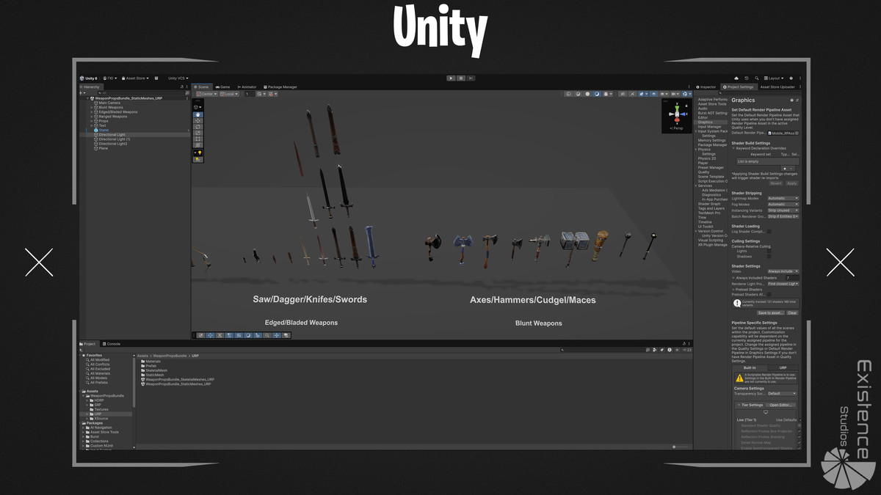
Task: Open the Center pivot dropdown
Action: [207, 94]
